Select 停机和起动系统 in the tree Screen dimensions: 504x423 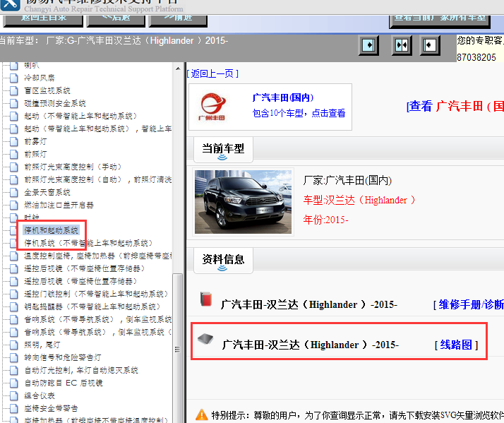(51, 230)
